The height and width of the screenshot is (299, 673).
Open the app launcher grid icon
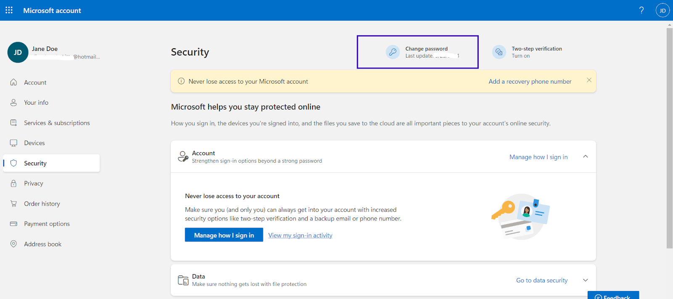tap(9, 10)
